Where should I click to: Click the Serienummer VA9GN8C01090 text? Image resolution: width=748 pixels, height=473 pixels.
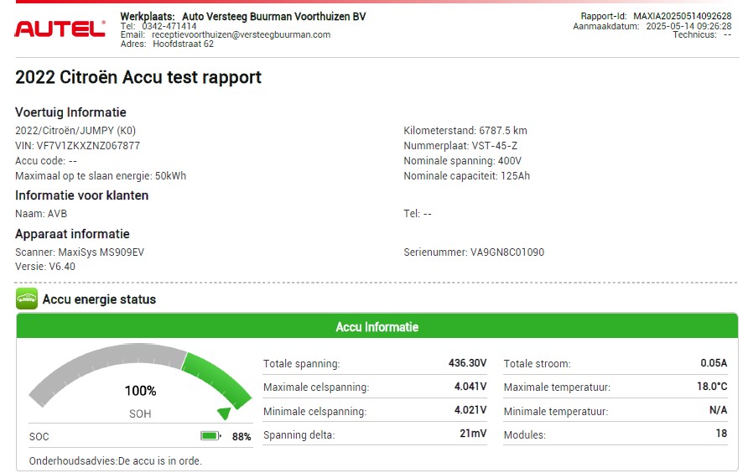pyautogui.click(x=474, y=252)
